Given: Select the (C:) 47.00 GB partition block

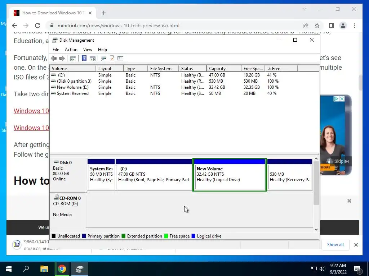Looking at the screenshot, I should click(x=154, y=175).
